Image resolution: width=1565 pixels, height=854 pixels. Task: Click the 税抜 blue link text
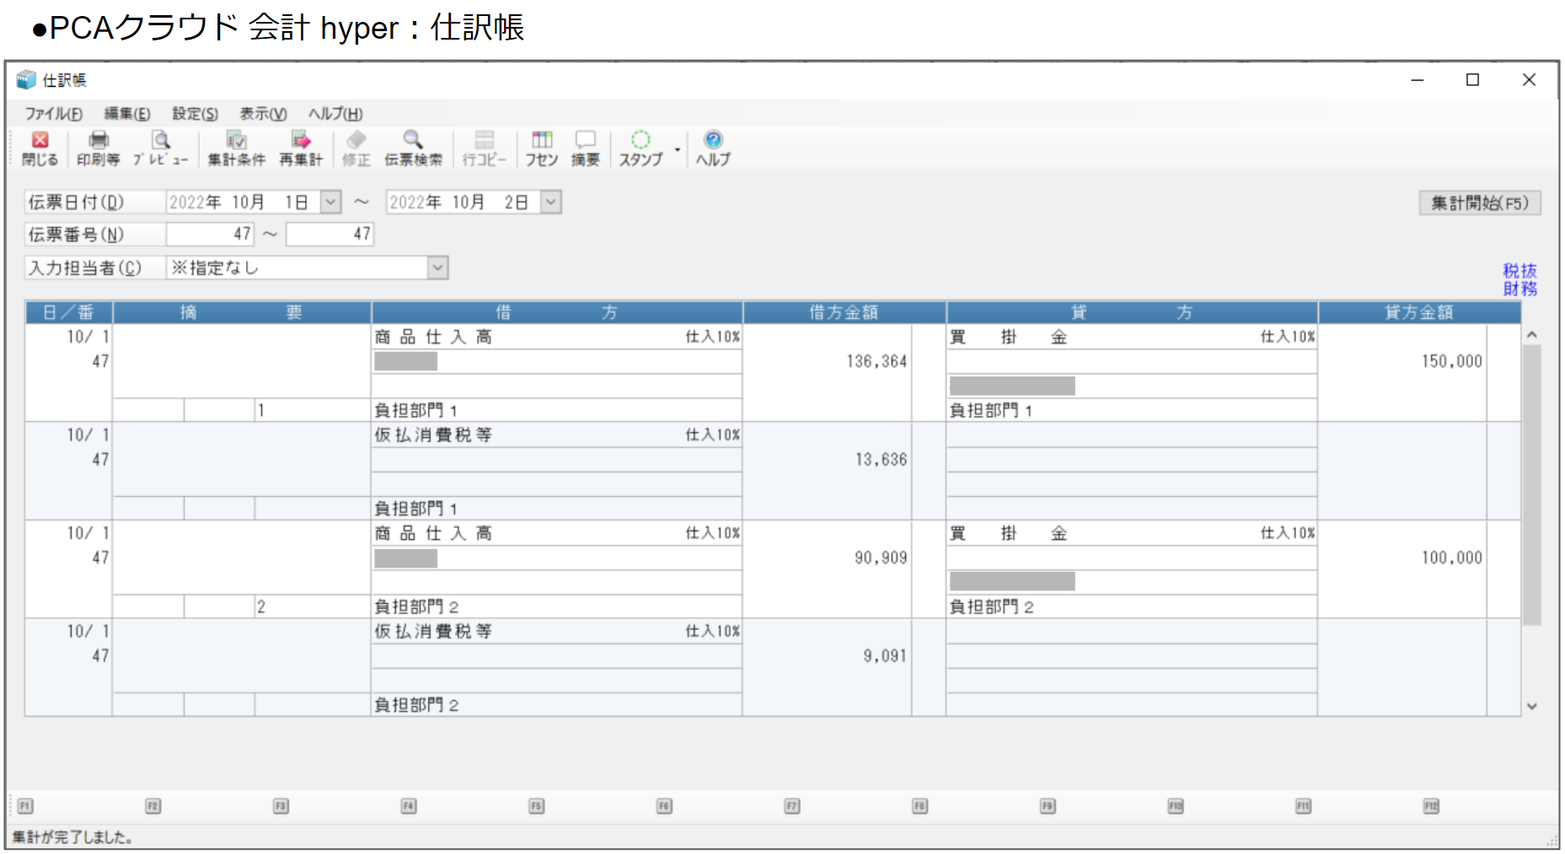1519,270
